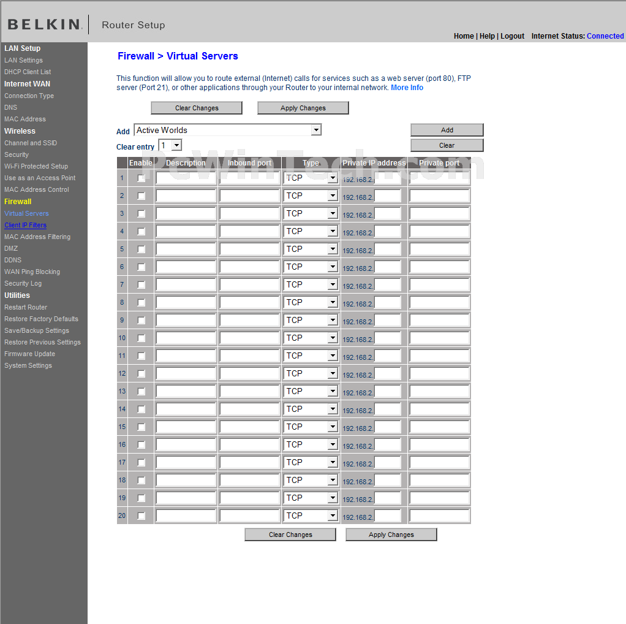Enable virtual server entry 18 checkbox
Screen dimensions: 626x624
click(x=141, y=480)
